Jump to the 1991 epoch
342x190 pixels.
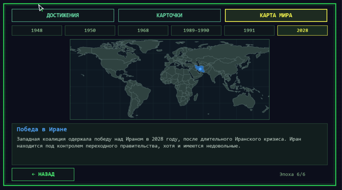point(249,31)
